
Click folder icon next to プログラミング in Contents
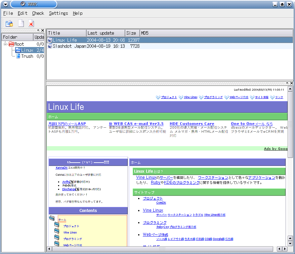click(57, 237)
